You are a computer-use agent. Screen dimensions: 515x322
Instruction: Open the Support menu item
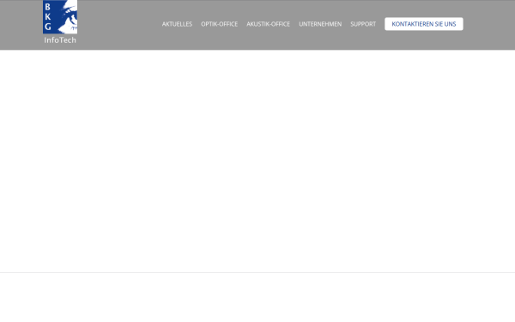(363, 24)
